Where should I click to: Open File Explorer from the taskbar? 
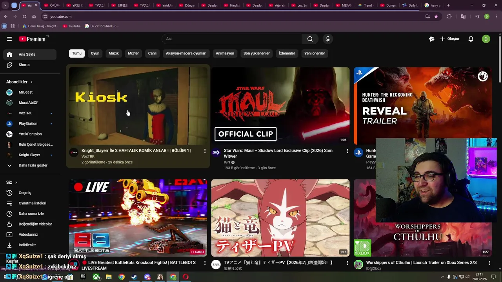tap(109, 277)
